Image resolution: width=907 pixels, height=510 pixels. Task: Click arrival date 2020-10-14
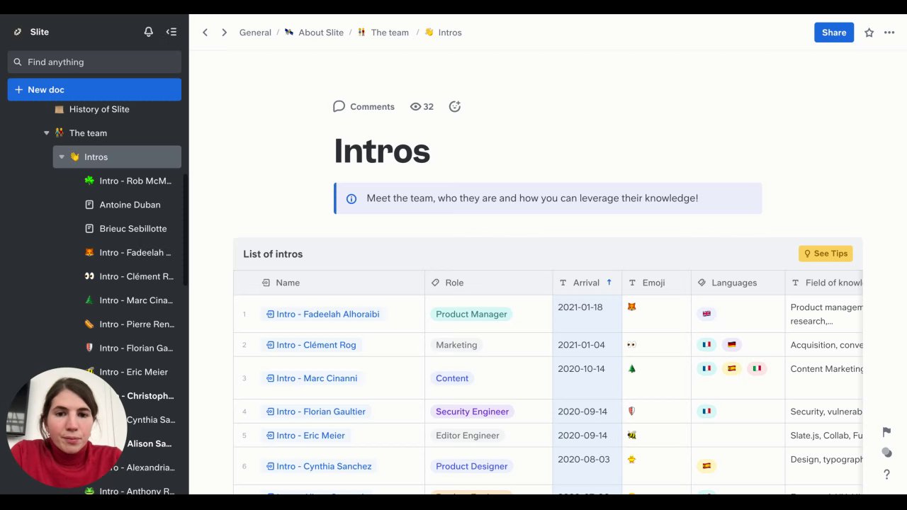tap(581, 369)
